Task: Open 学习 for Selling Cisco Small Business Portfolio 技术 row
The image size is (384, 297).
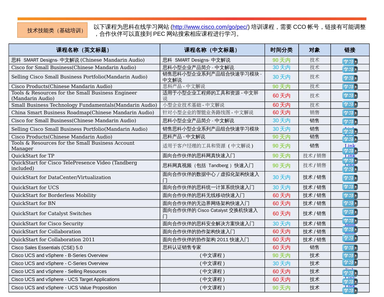Action: point(350,78)
